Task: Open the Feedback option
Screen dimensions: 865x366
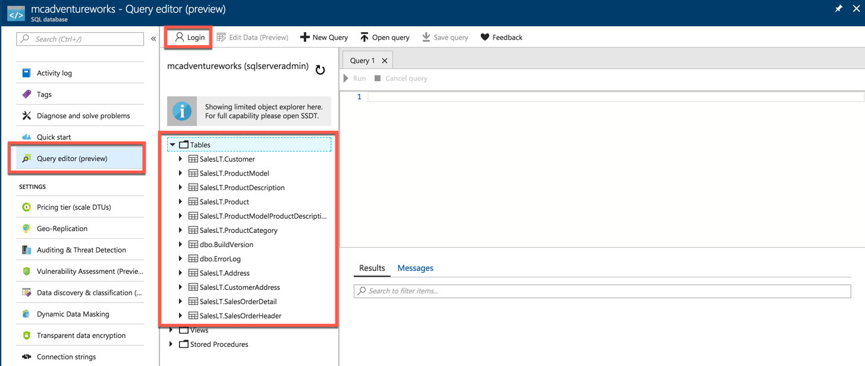Action: (x=502, y=37)
